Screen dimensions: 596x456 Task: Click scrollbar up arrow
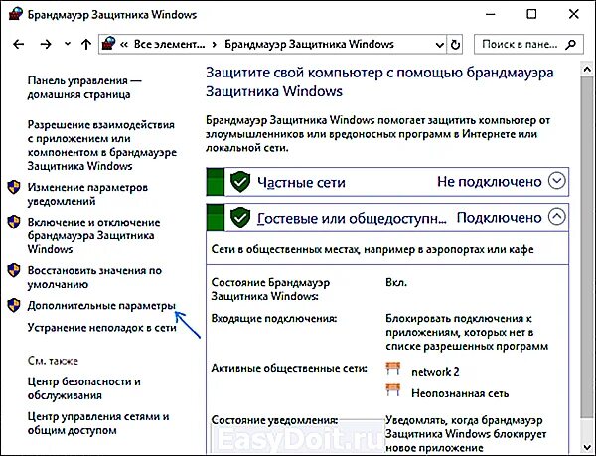(x=587, y=70)
